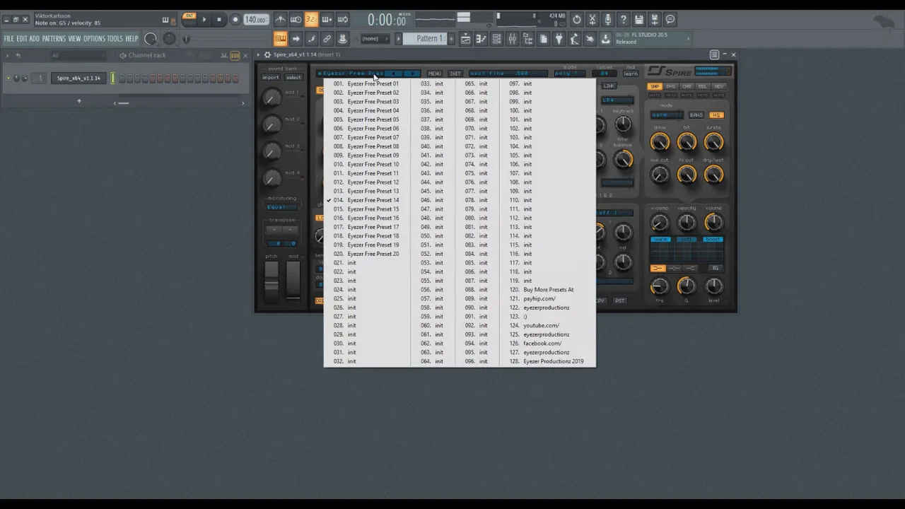Open the mixer view icon
Viewport: 905px width, 509px height.
(513, 39)
